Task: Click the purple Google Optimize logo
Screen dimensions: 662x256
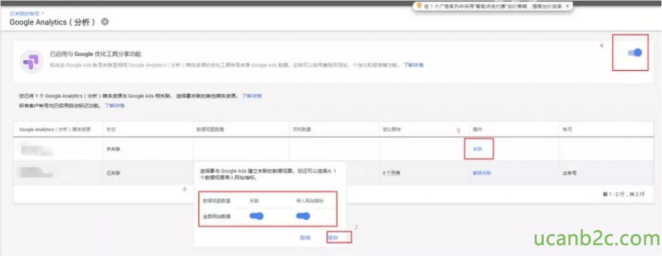Action: pyautogui.click(x=31, y=61)
